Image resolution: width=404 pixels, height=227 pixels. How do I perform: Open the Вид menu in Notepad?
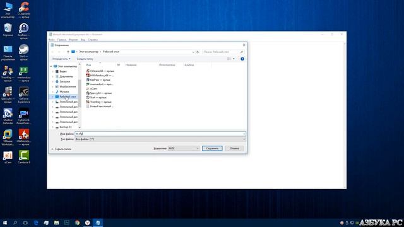tap(83, 40)
